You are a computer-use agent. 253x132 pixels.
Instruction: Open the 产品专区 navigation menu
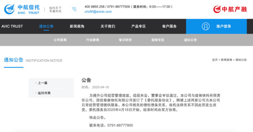point(138,26)
